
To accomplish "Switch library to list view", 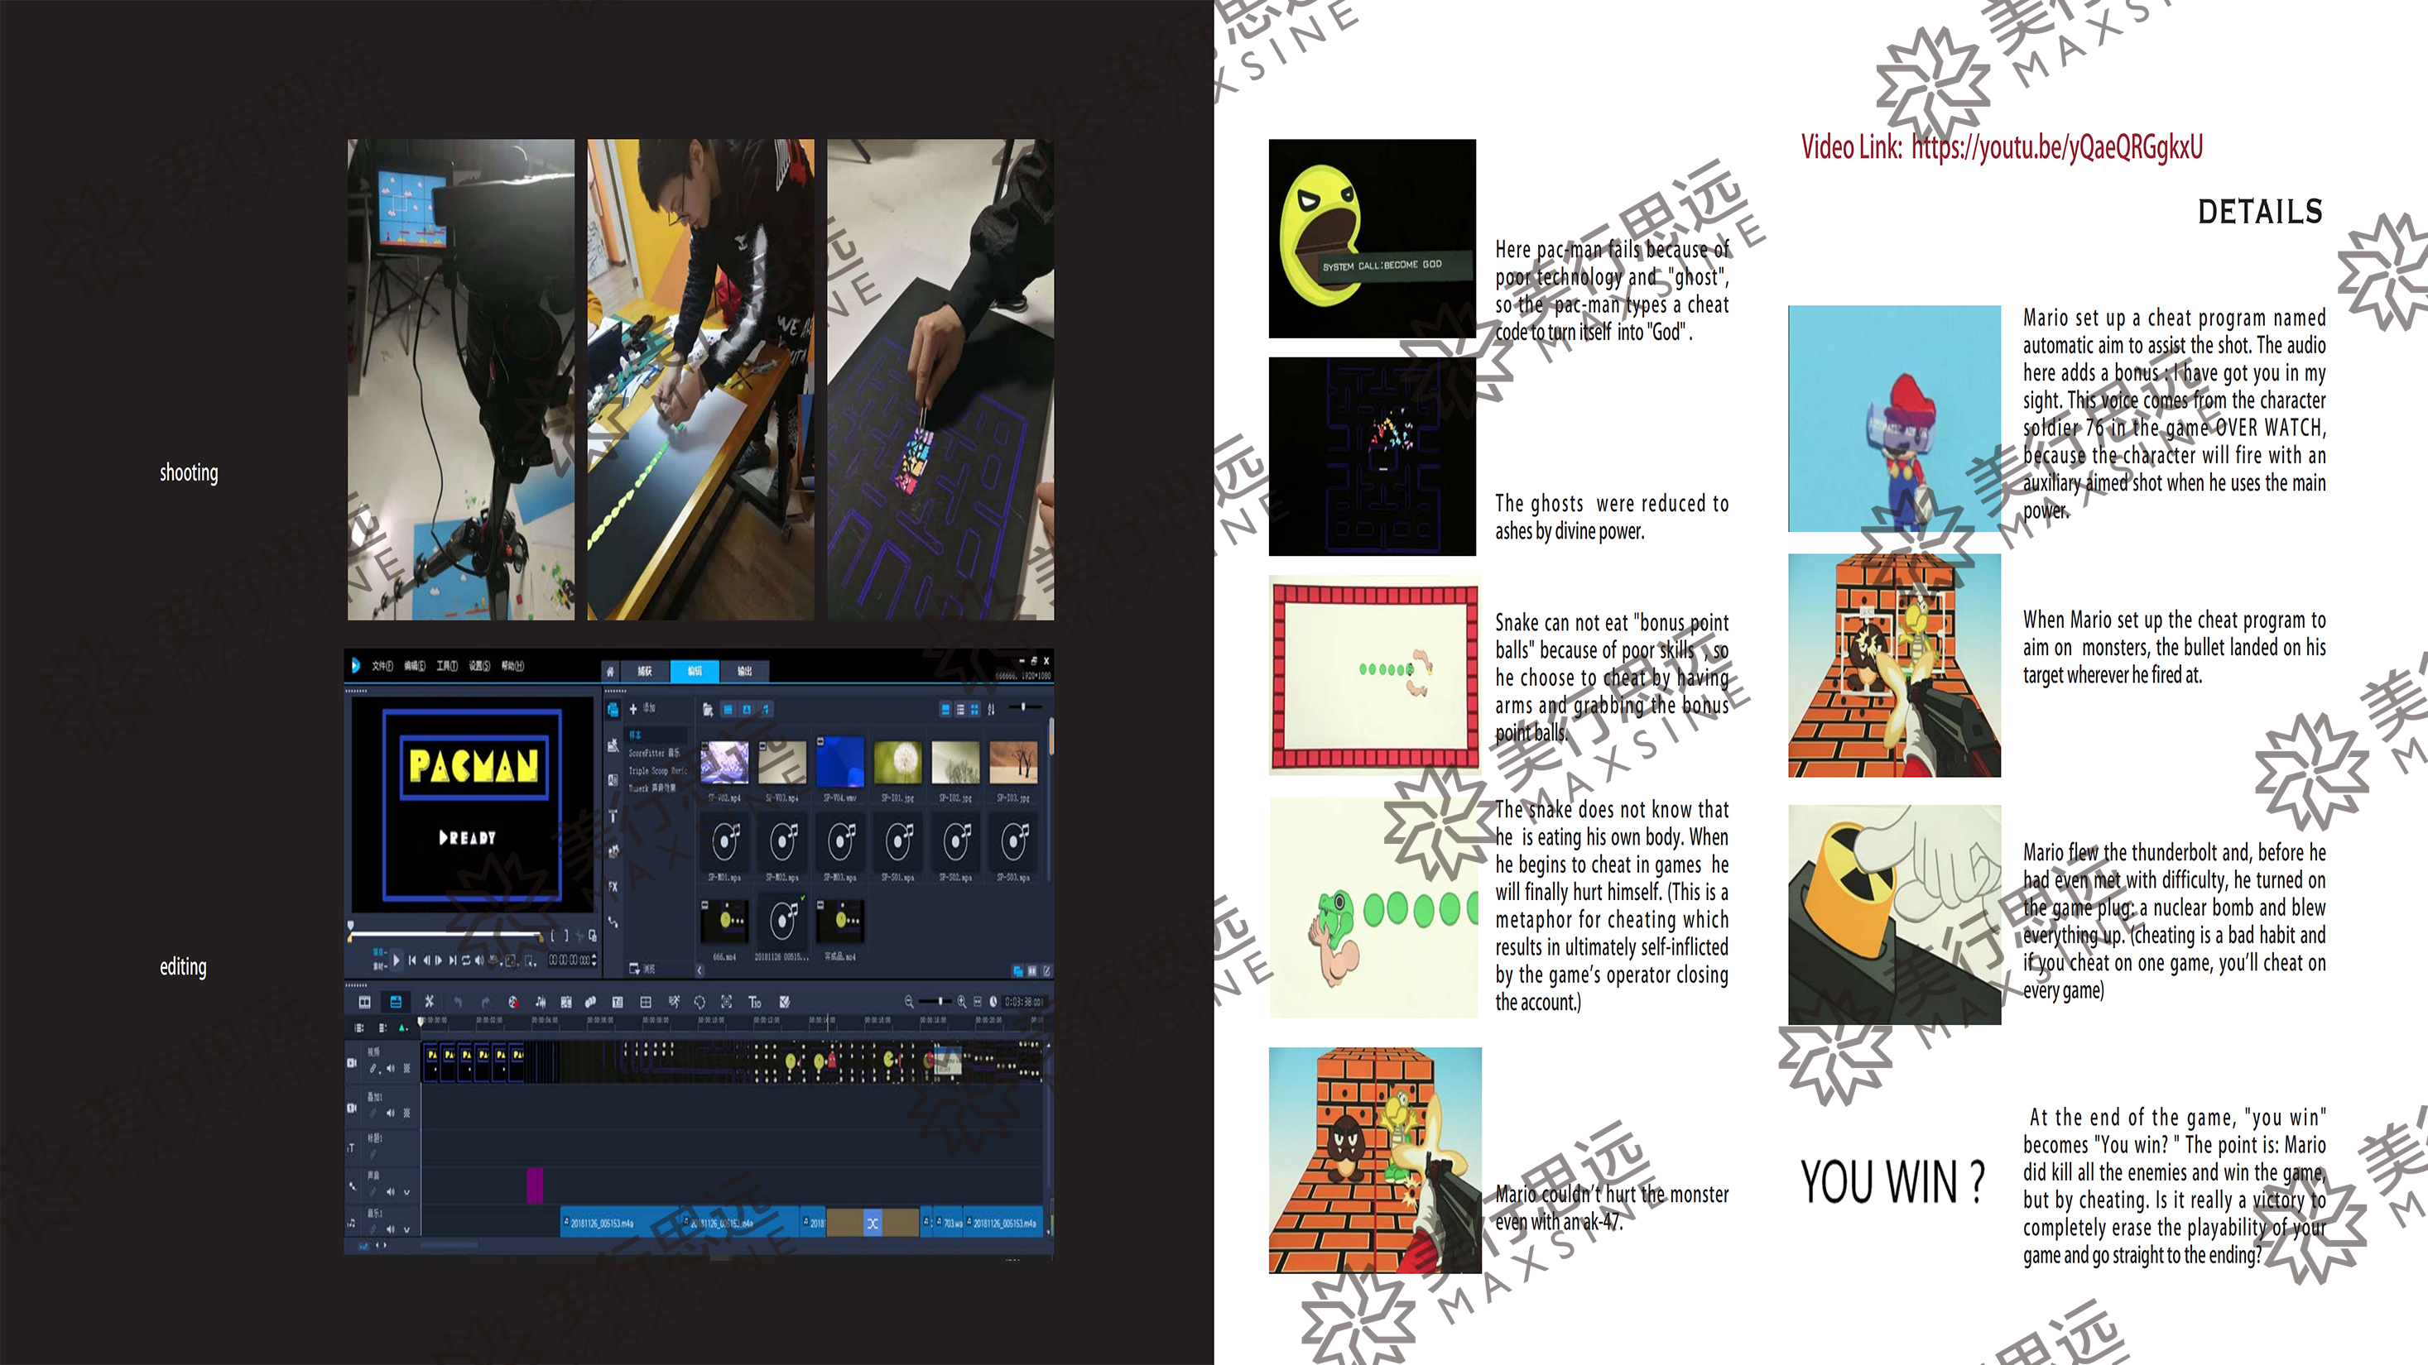I will (x=960, y=709).
